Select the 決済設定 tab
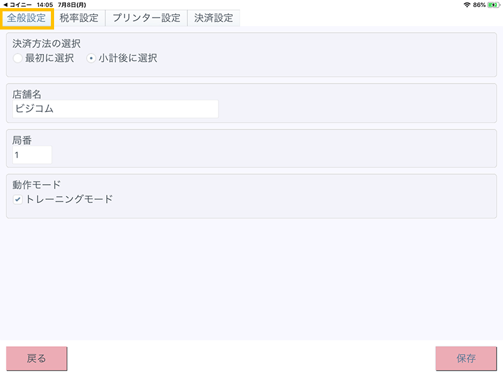This screenshot has height=377, width=503. coord(214,18)
